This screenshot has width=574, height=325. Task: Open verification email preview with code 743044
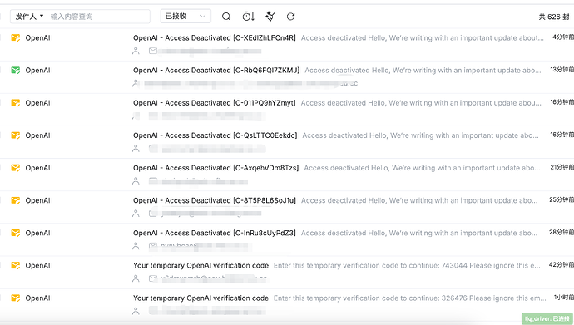[407, 265]
